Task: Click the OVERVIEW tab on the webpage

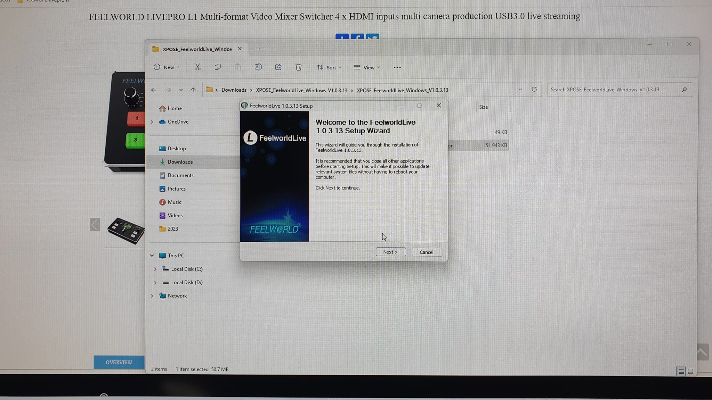Action: (x=119, y=362)
